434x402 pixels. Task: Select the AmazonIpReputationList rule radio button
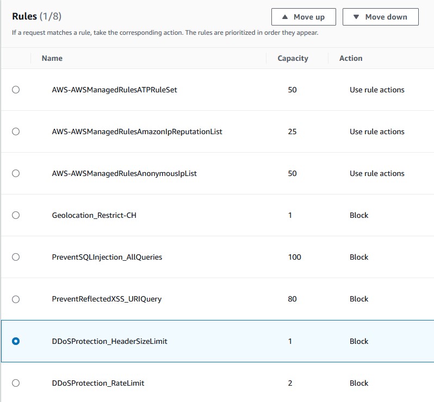coord(16,131)
